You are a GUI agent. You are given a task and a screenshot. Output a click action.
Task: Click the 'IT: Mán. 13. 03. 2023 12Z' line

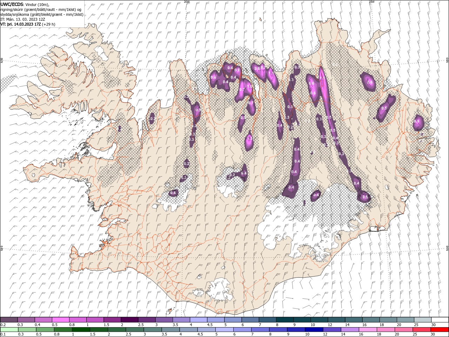pyautogui.click(x=22, y=19)
